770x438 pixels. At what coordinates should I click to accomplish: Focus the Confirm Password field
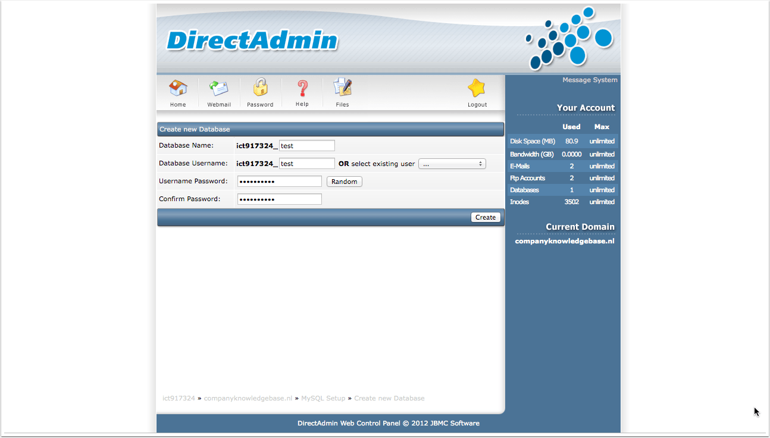pos(280,199)
